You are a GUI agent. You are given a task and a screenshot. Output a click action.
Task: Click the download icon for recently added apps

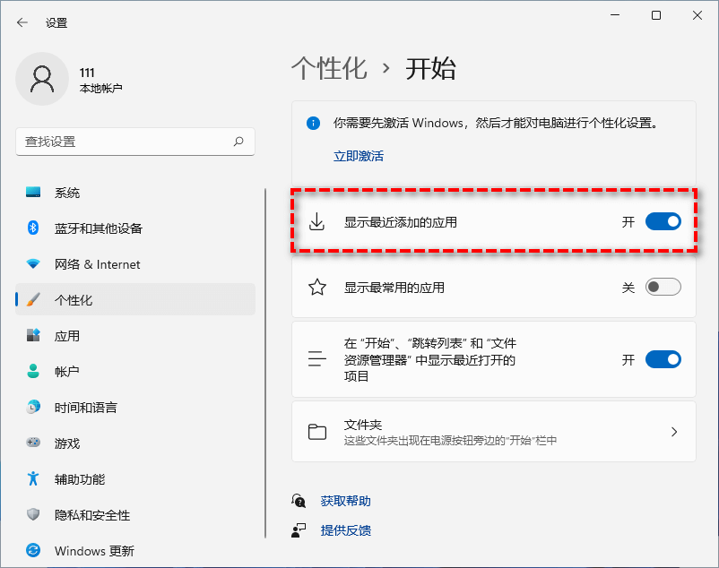click(316, 221)
